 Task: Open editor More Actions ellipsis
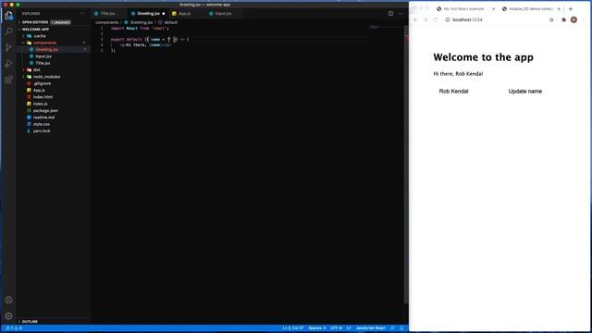(401, 14)
